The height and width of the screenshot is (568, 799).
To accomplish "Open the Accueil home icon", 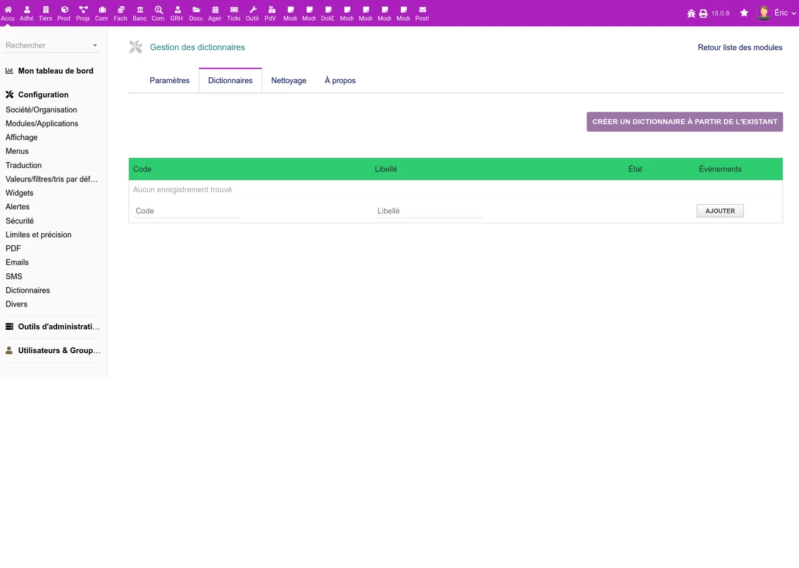I will click(x=8, y=11).
